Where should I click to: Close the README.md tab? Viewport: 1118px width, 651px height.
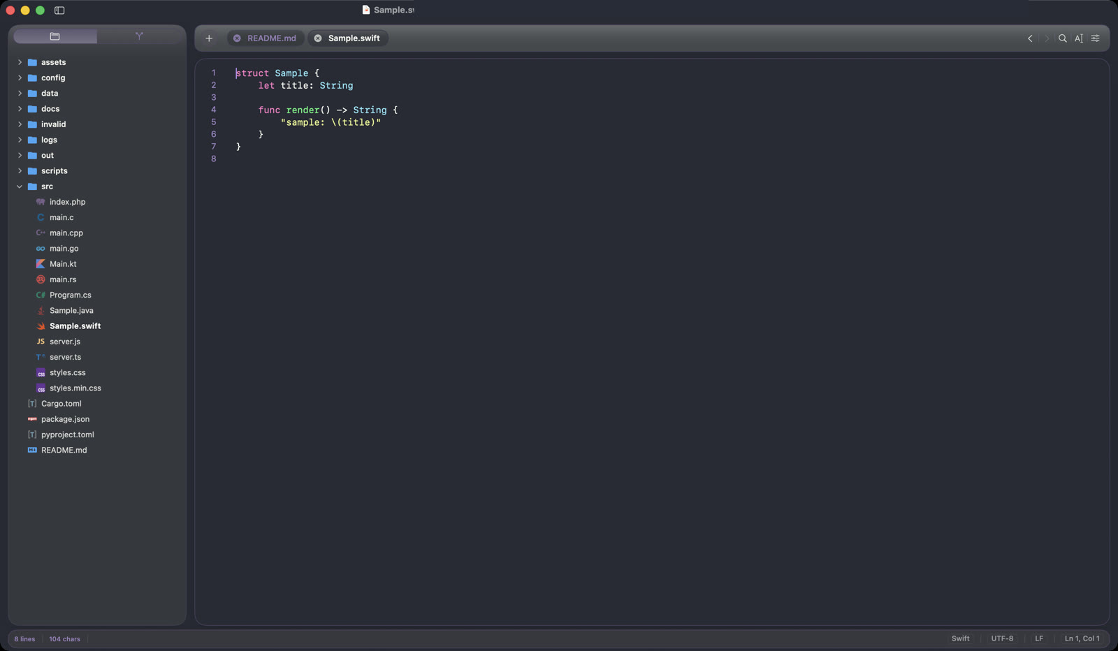237,38
